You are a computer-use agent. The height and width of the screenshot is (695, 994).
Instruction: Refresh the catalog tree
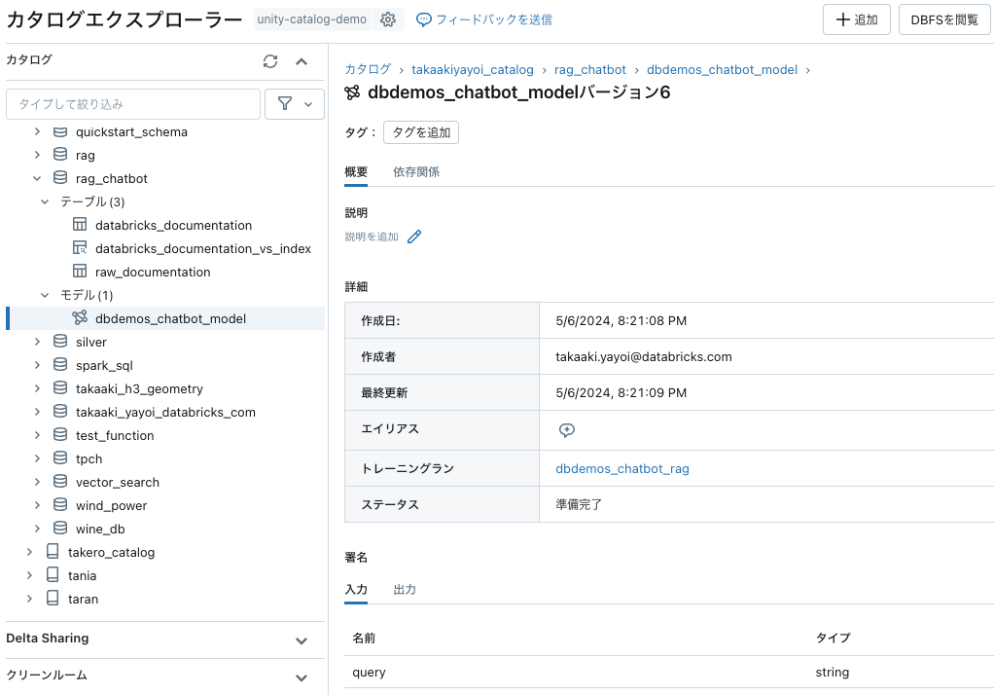(270, 61)
